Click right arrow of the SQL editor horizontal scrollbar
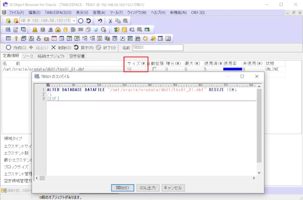The height and width of the screenshot is (200, 303). coord(254,178)
